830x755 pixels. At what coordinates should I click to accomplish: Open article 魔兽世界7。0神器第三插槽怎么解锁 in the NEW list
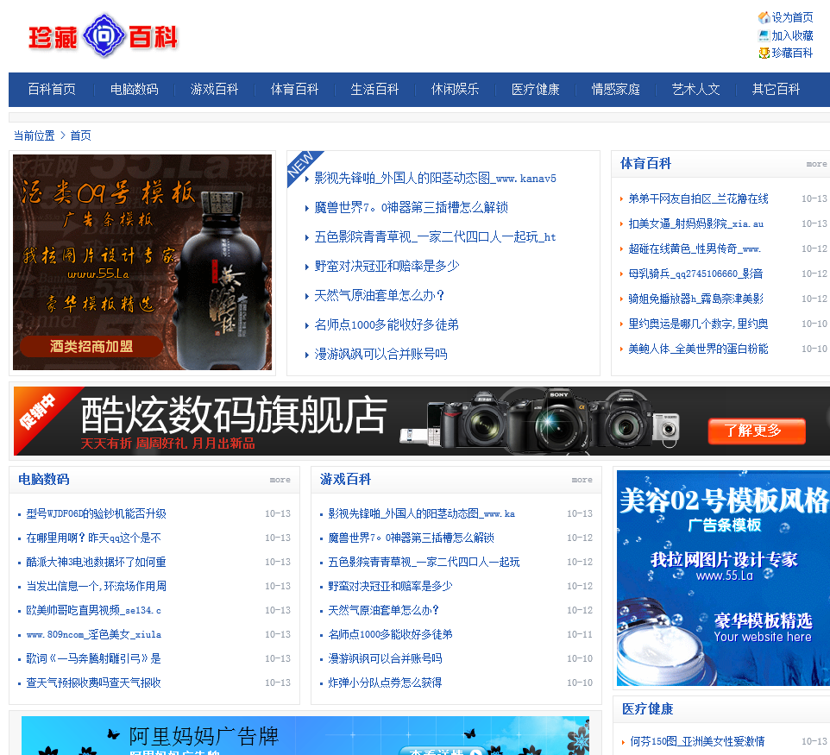[x=412, y=208]
